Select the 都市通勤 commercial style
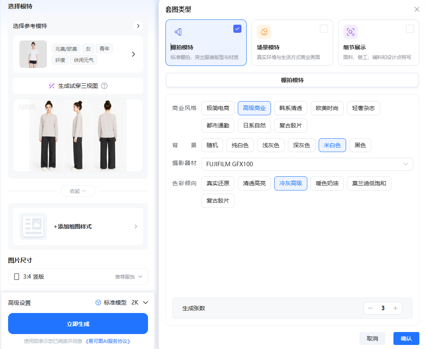 tap(218, 125)
